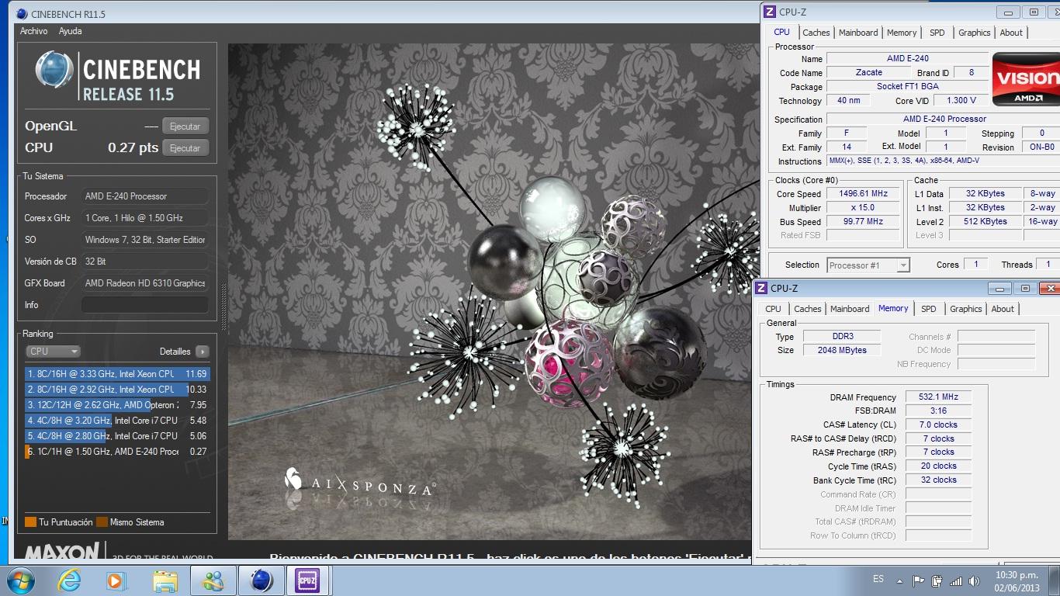
Task: Select ranking entry 12C/12H AMD Opteron
Action: coord(117,405)
